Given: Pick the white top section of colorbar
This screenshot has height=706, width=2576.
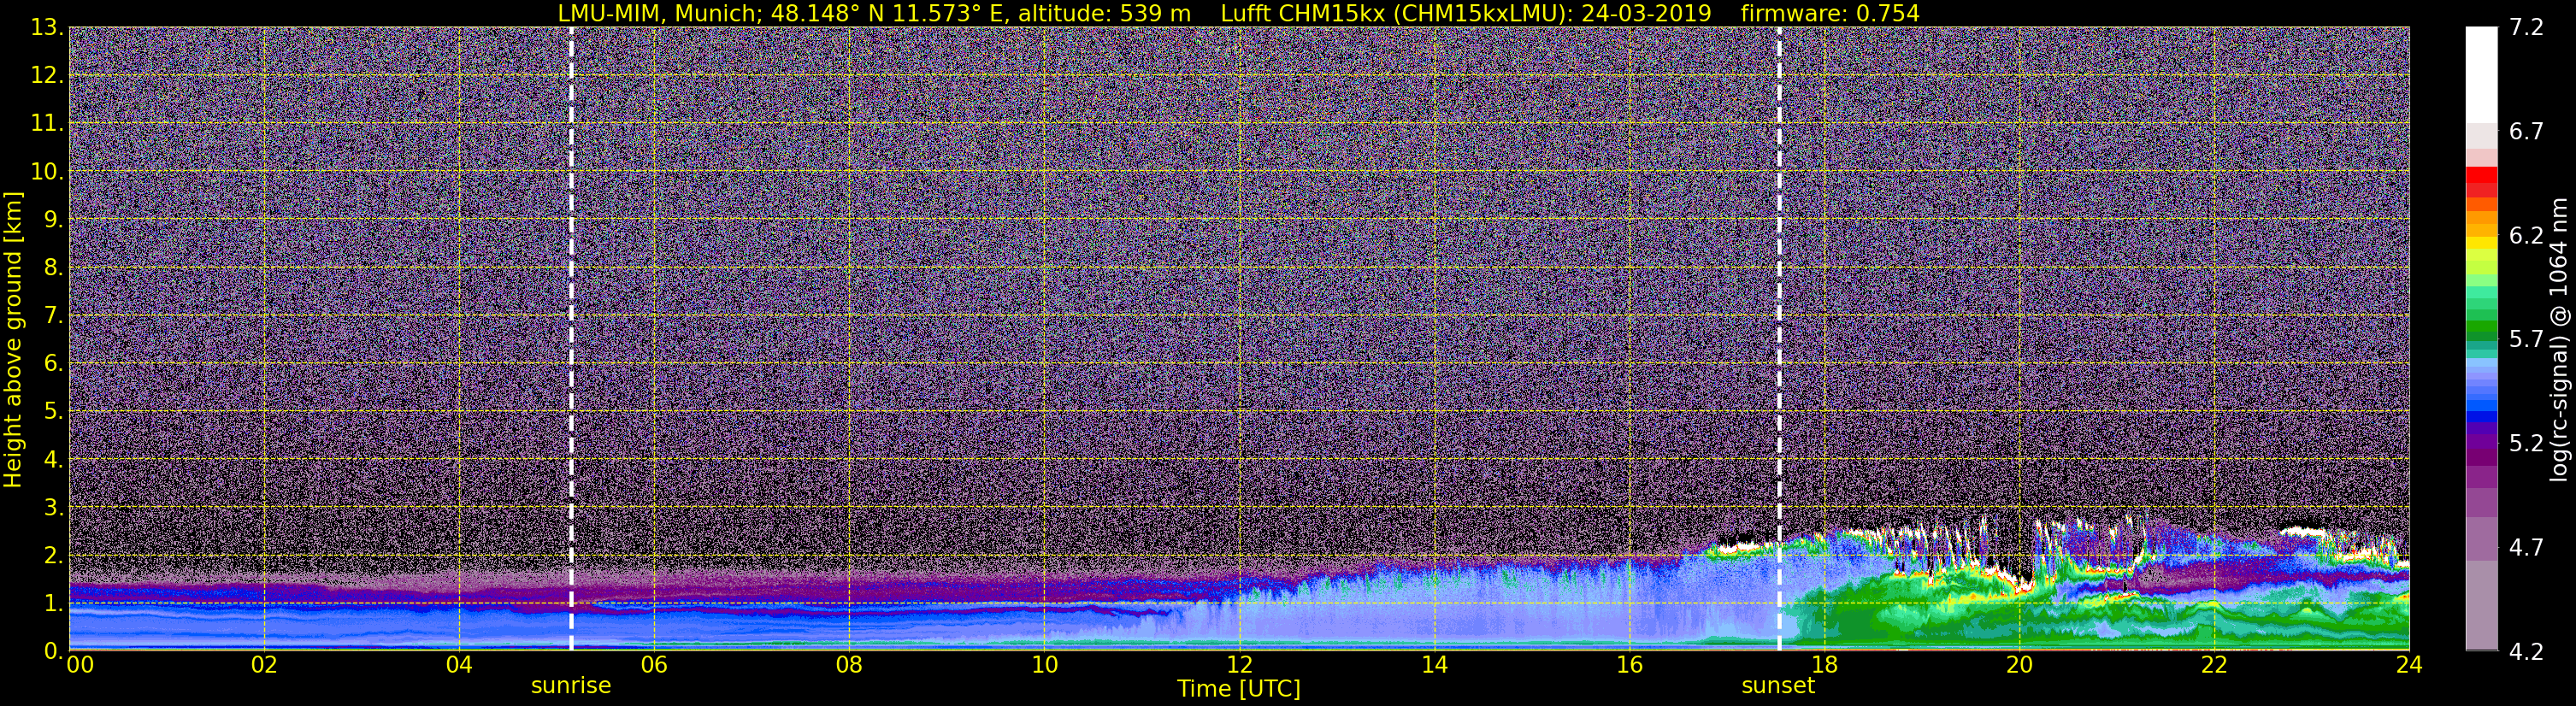Looking at the screenshot, I should (x=2481, y=75).
